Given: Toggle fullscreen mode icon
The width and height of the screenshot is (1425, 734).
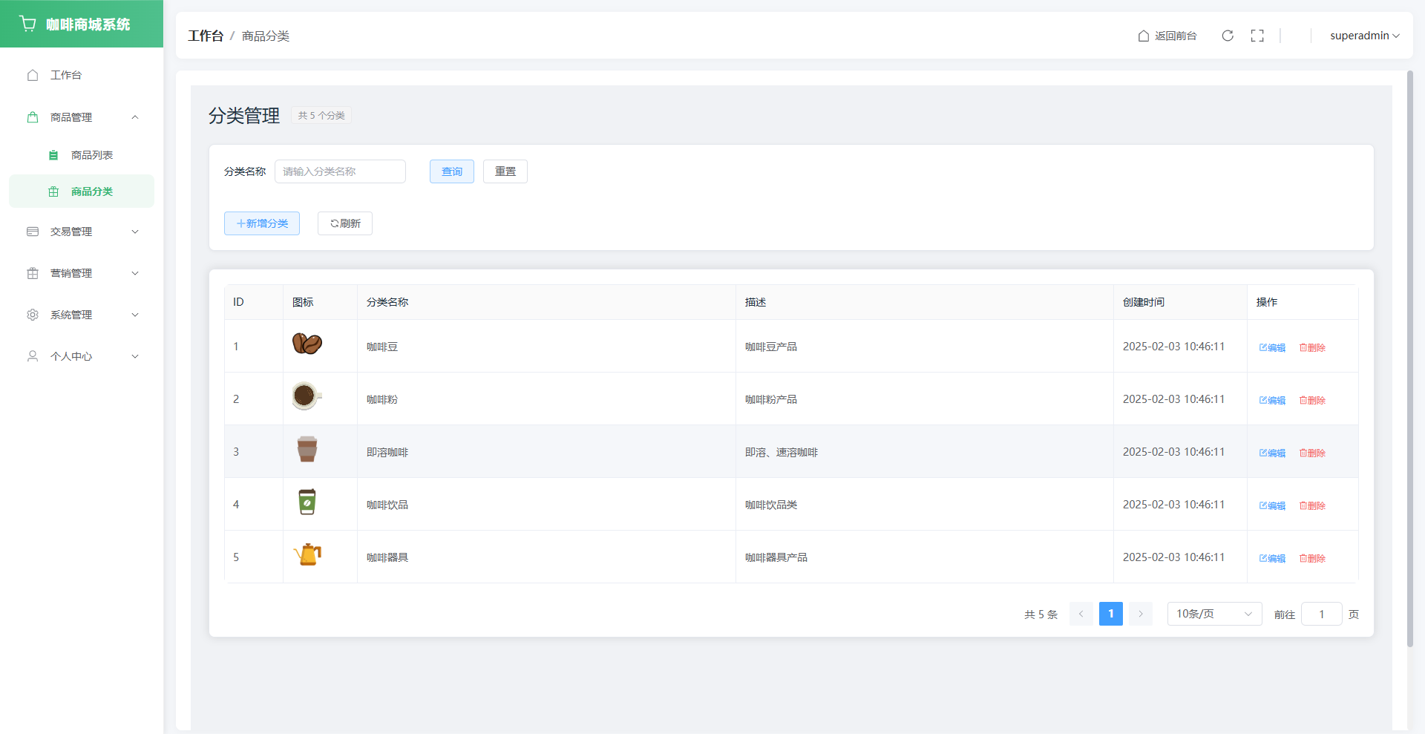Looking at the screenshot, I should 1257,36.
